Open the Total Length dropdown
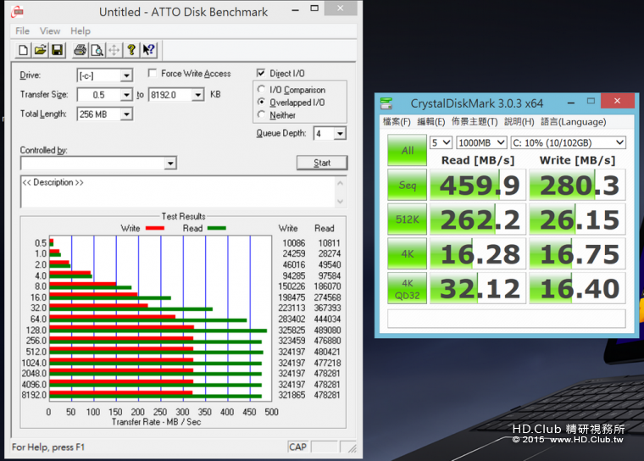The width and height of the screenshot is (644, 461). click(x=125, y=114)
